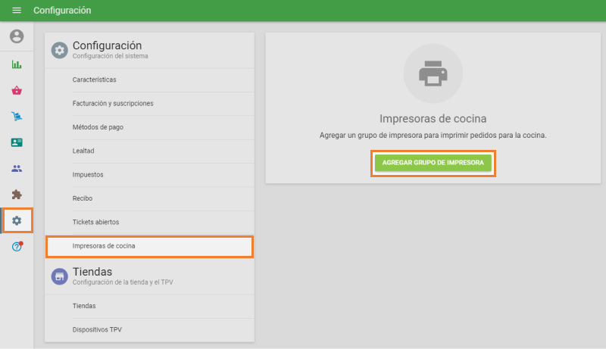Click the Tiendas section heading
Screen dimensions: 606x349
coord(92,272)
